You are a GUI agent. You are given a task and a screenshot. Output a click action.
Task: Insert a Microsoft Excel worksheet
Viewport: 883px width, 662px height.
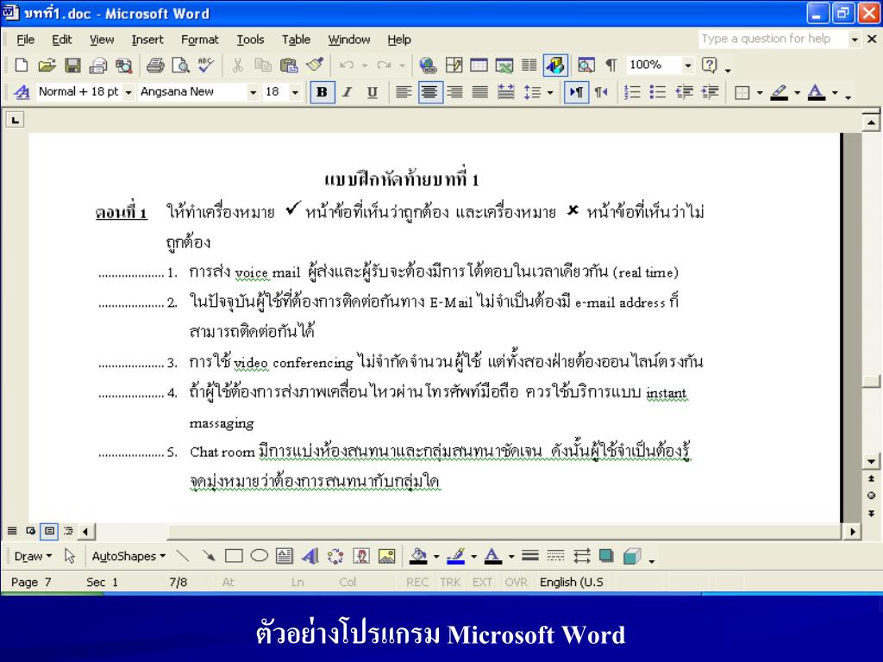504,66
